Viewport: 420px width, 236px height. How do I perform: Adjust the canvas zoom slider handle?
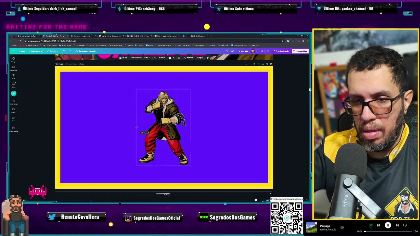[x=256, y=200]
